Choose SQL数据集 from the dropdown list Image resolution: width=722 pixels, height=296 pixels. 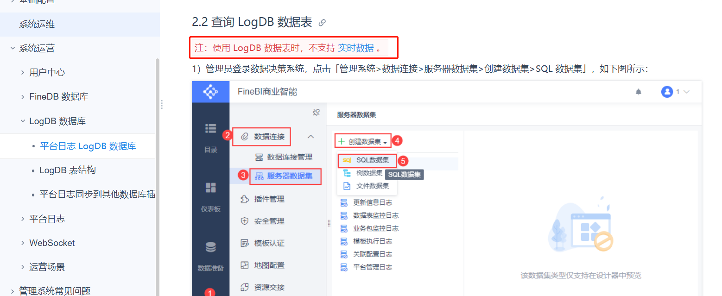pyautogui.click(x=367, y=160)
